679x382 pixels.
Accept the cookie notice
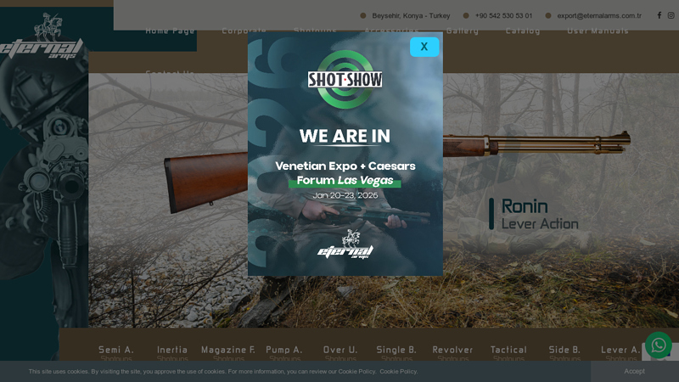634,371
